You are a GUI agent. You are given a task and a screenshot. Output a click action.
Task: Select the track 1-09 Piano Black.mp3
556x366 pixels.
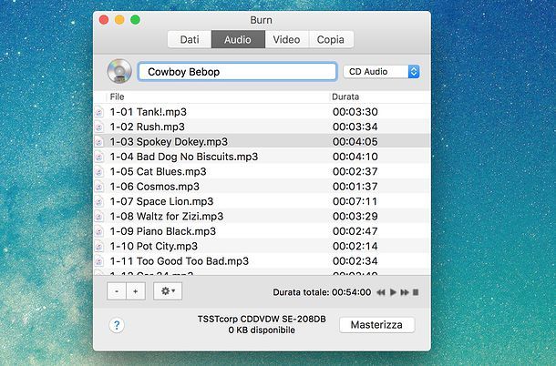click(x=262, y=231)
